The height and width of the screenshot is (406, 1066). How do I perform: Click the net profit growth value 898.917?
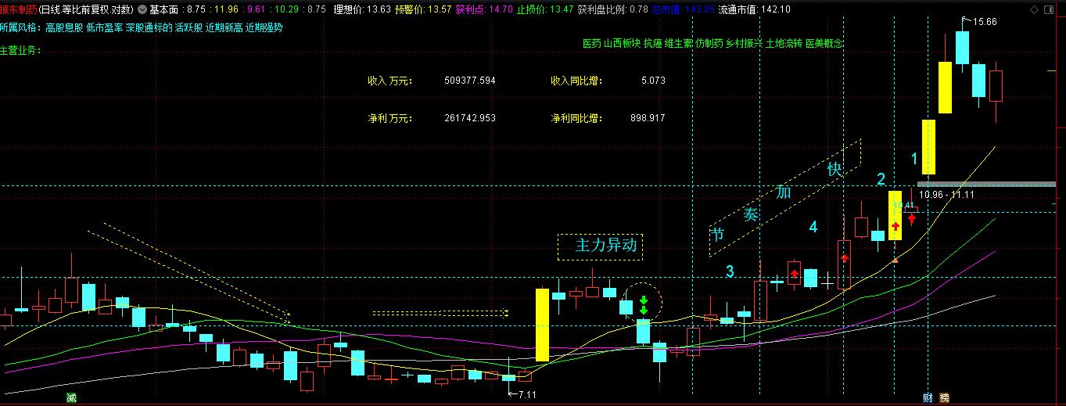[x=648, y=118]
